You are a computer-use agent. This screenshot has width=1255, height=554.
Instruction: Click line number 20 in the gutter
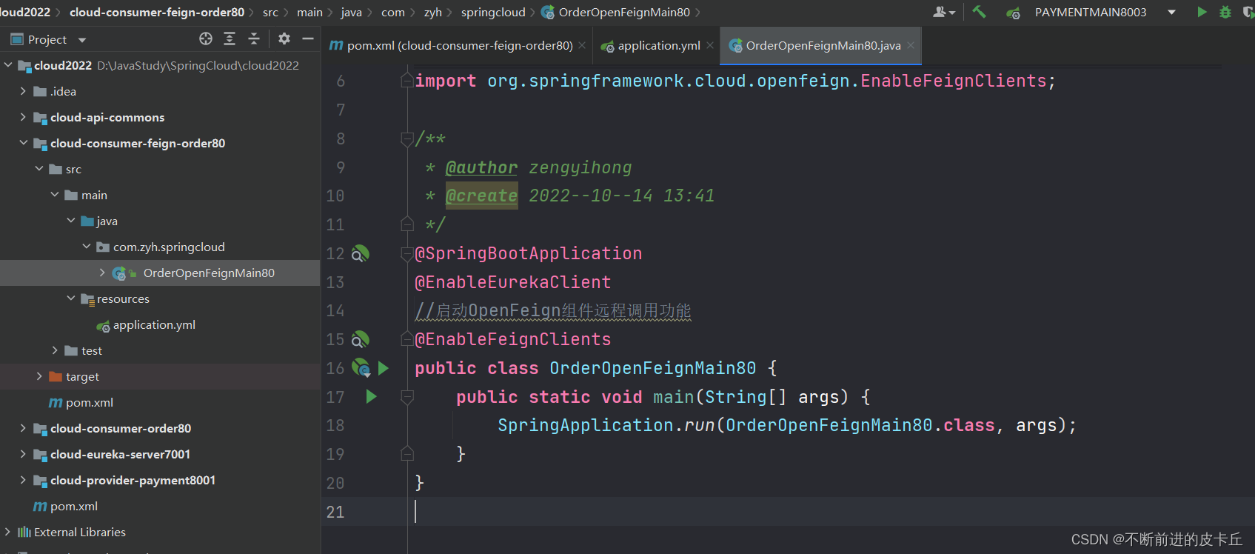(x=335, y=483)
